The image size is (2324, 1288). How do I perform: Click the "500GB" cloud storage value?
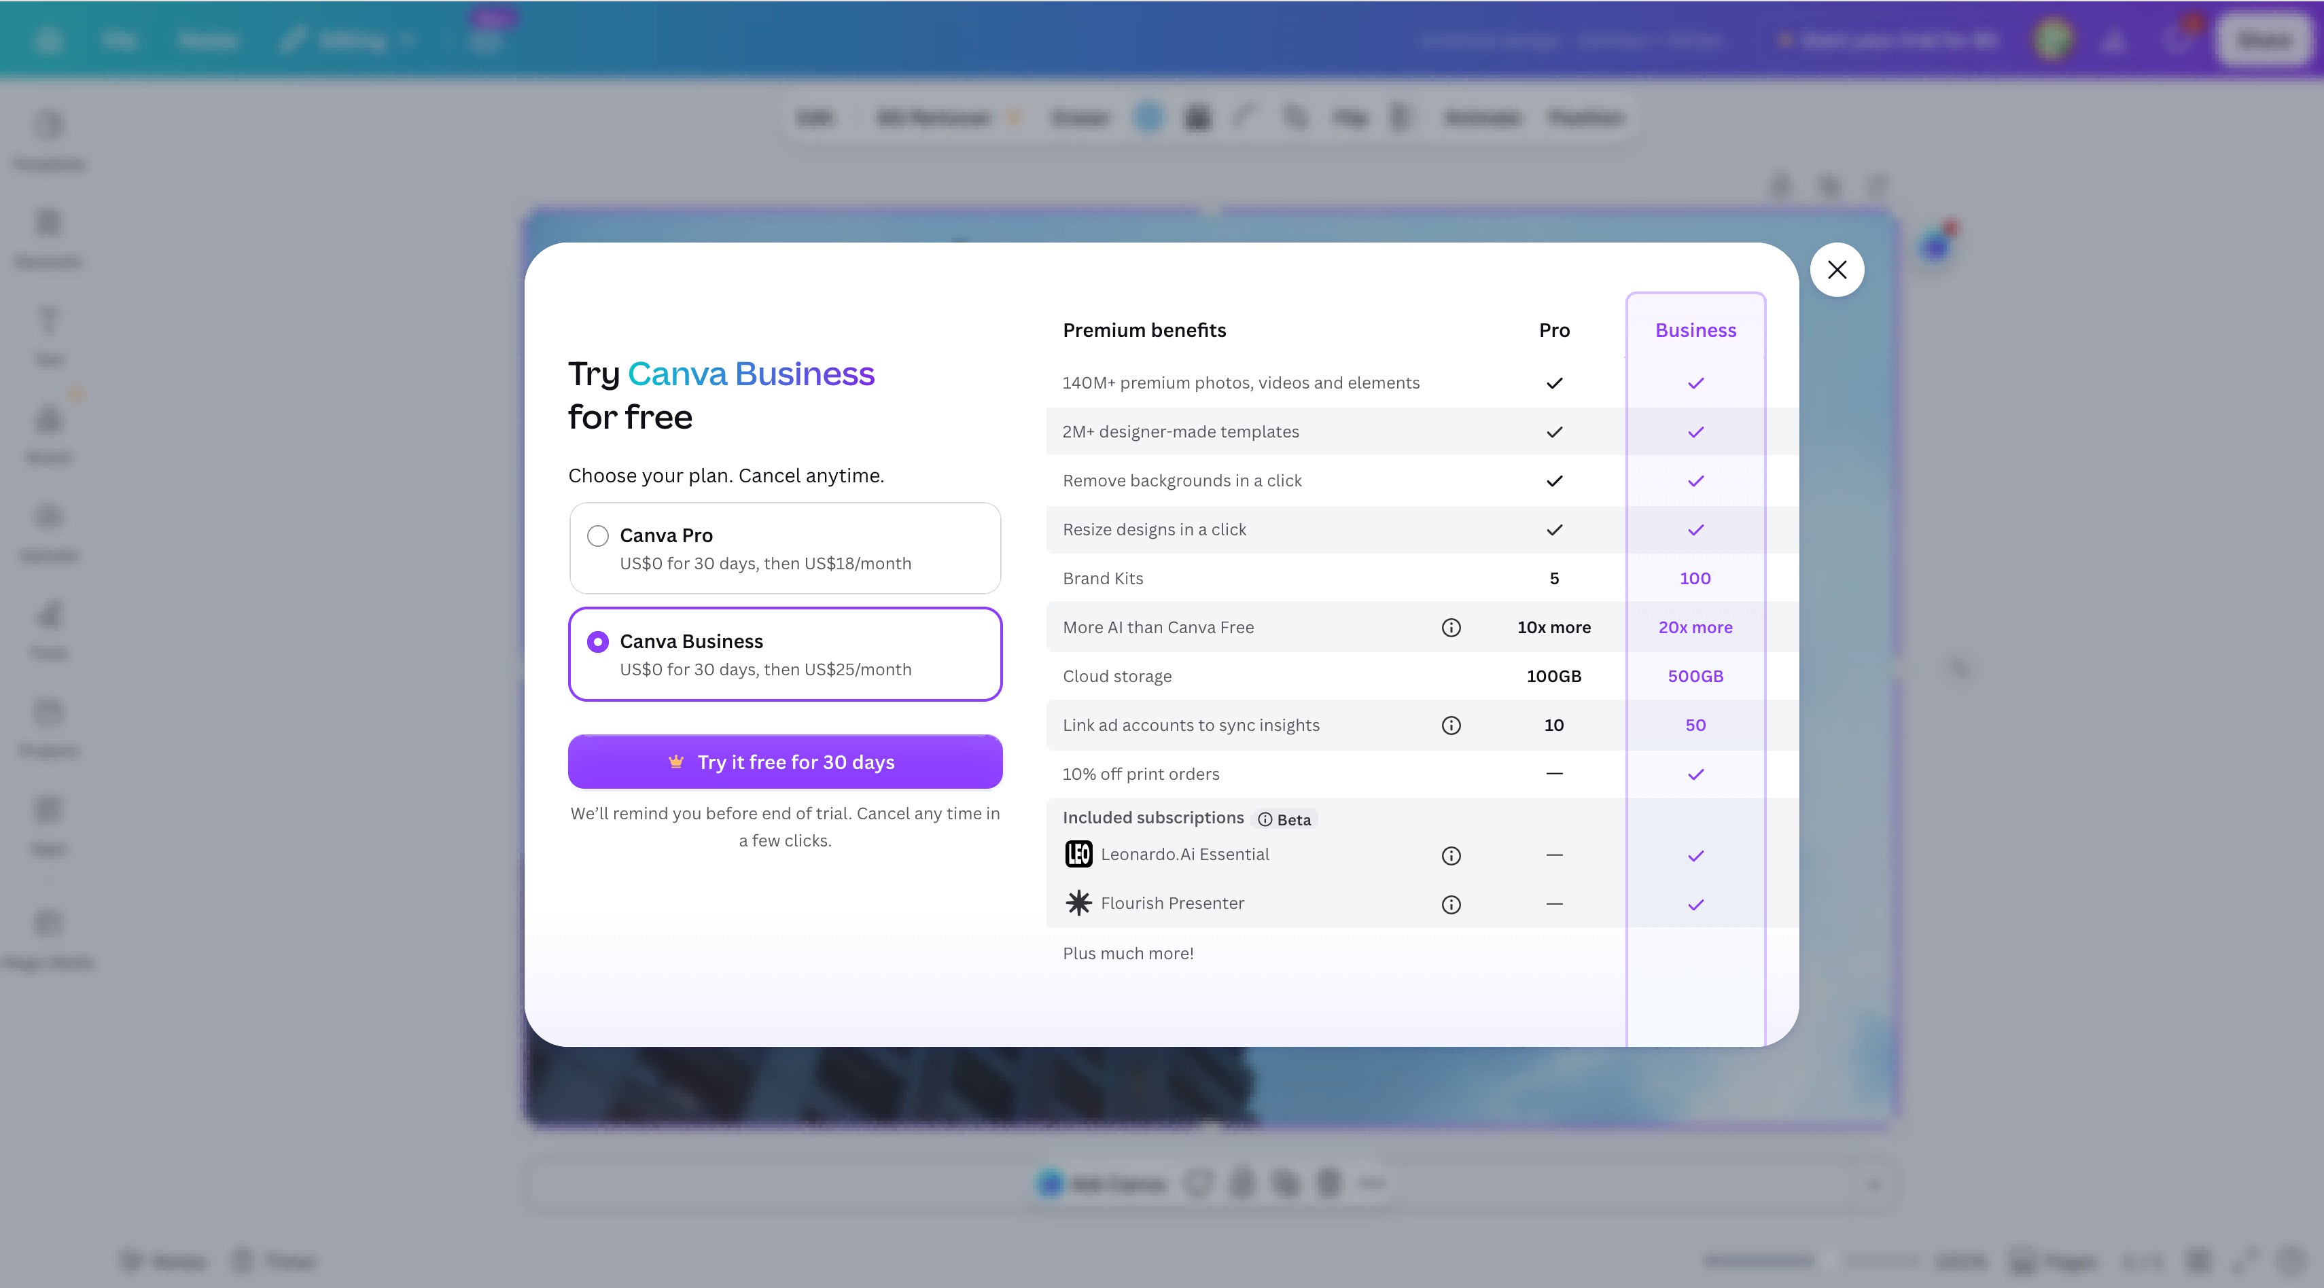point(1695,677)
